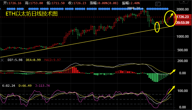Click the MACD:9.97 indicator label

[52, 60]
